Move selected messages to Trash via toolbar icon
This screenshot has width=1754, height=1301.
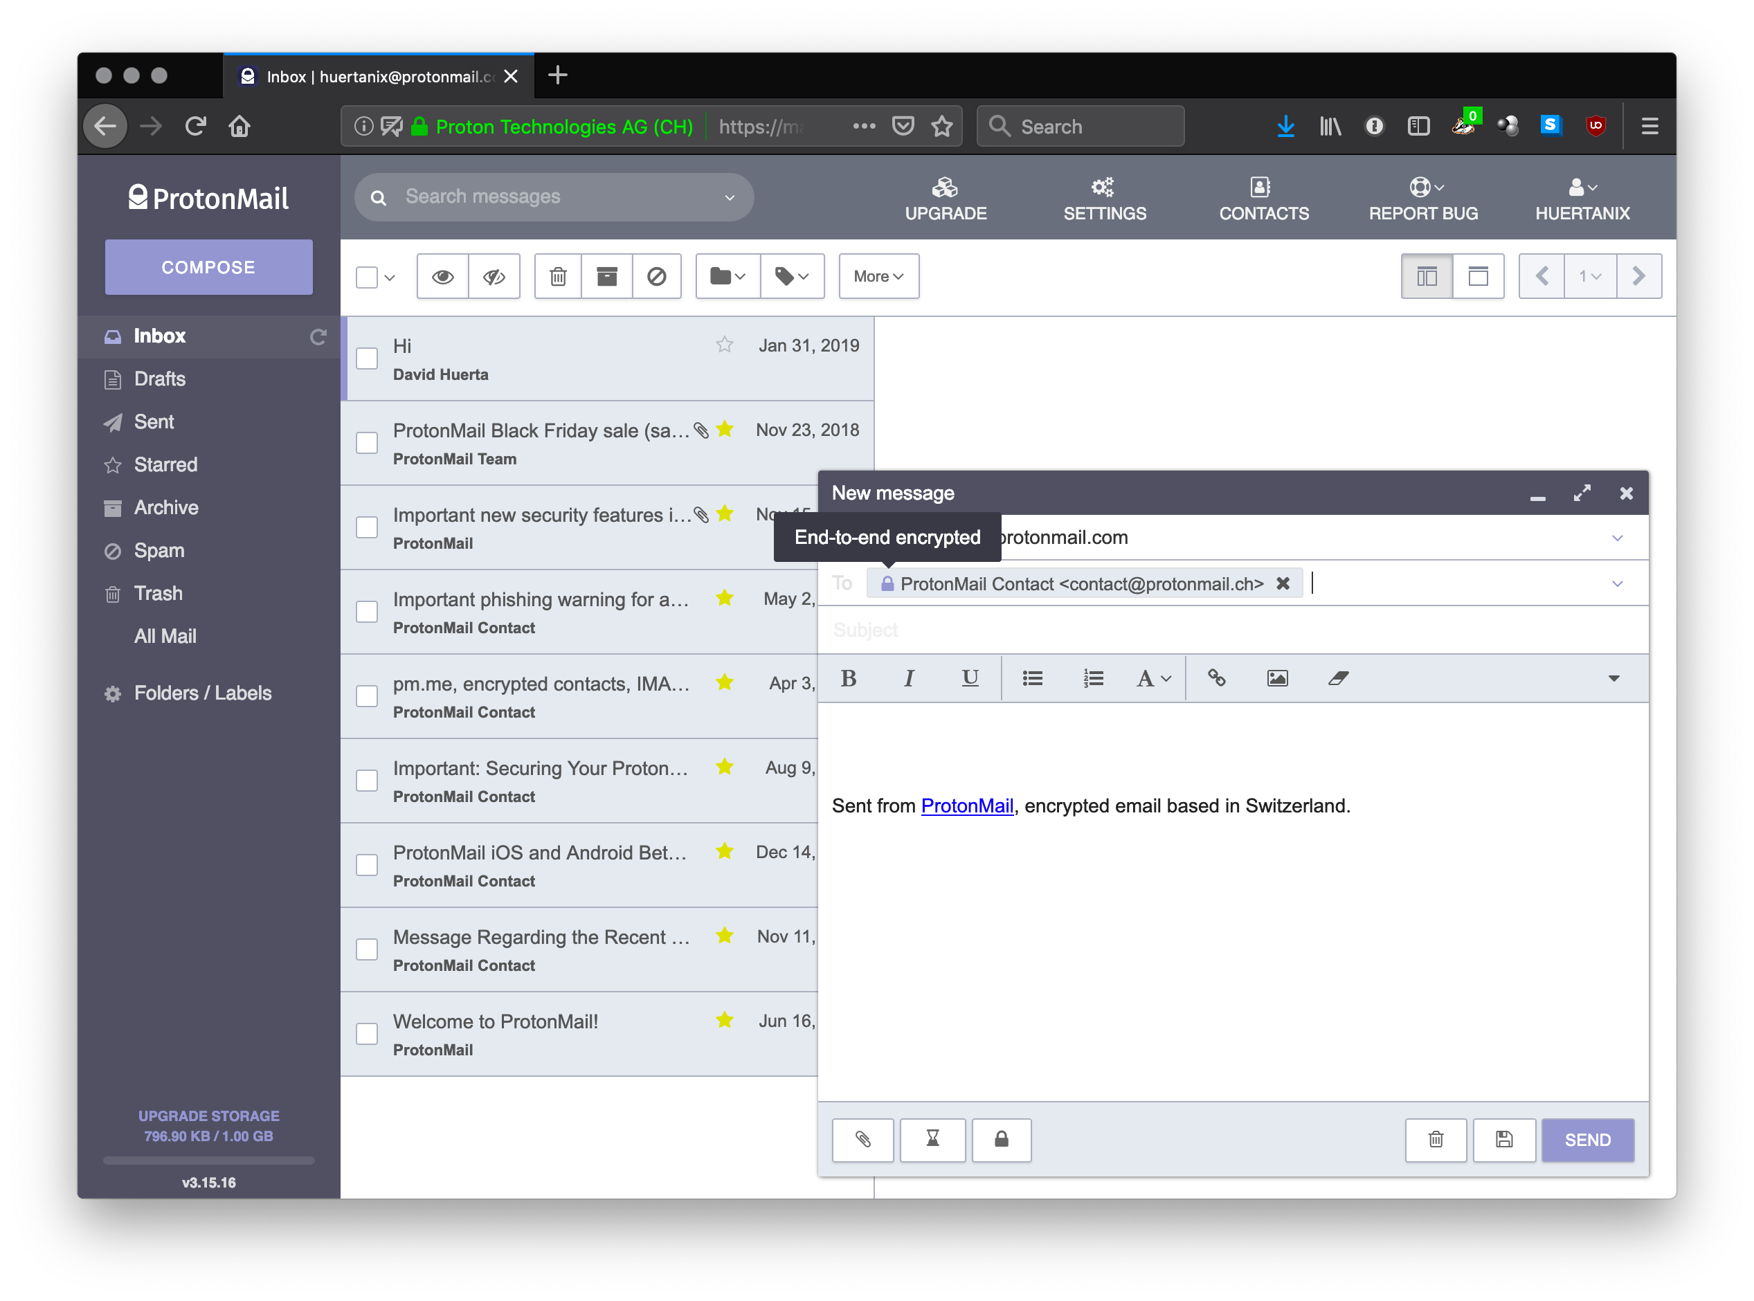click(x=558, y=276)
